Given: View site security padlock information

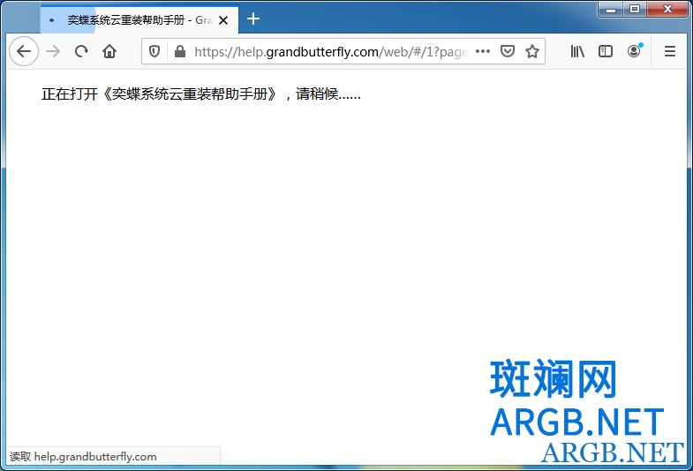Looking at the screenshot, I should pyautogui.click(x=180, y=52).
